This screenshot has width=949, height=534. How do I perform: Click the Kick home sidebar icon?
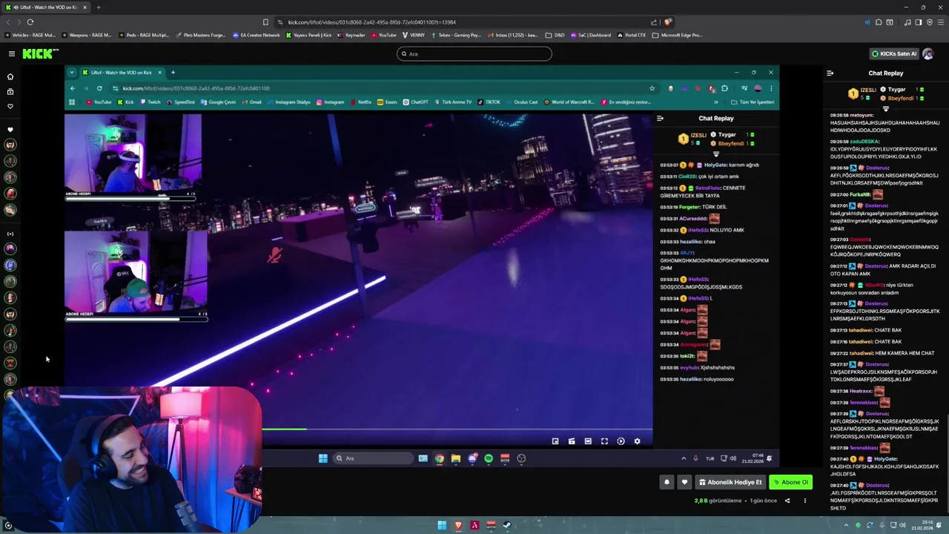10,76
